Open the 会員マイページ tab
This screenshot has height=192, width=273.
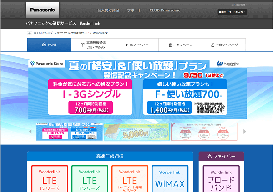point(224,45)
